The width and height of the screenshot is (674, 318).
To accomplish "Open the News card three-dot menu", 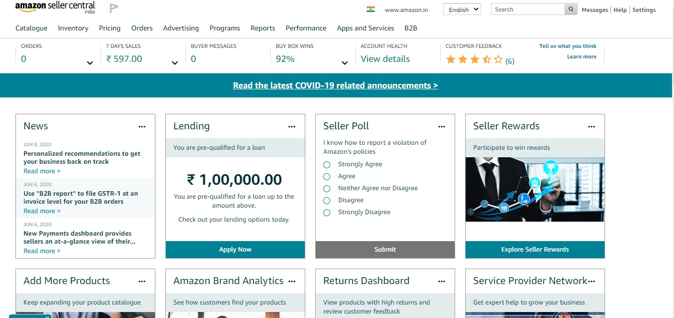I will 142,127.
